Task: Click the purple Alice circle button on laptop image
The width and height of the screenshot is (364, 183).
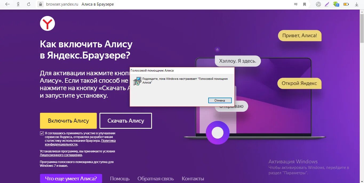Action: coord(218,132)
